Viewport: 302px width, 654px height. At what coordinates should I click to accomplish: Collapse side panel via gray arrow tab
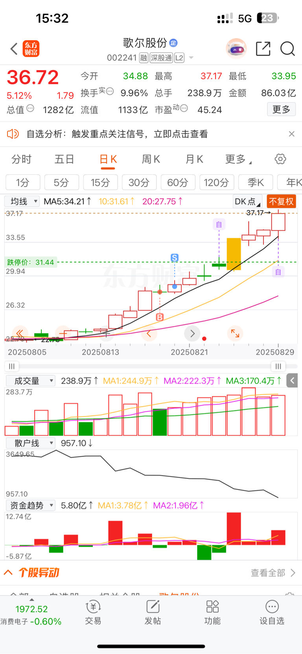pos(292,381)
